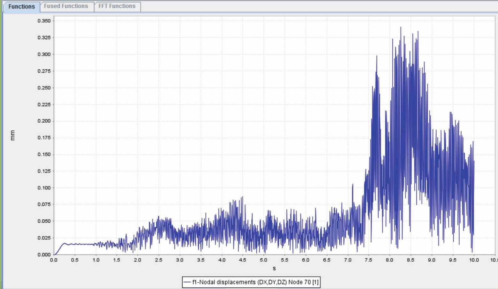The width and height of the screenshot is (498, 289).
Task: Click the 10.0 tick label on the x-axis
Action: (x=474, y=260)
